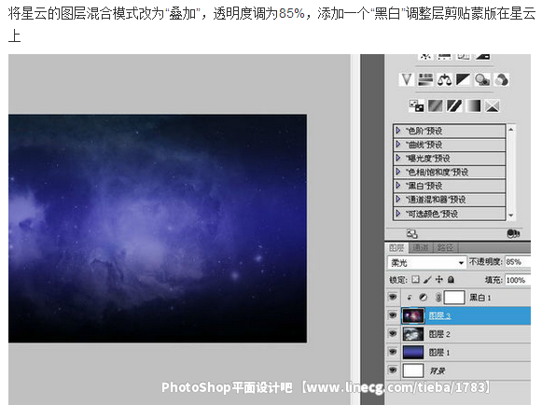This screenshot has width=542, height=405.
Task: Click the clipping arrow on 黑白 1 layer
Action: pos(410,298)
